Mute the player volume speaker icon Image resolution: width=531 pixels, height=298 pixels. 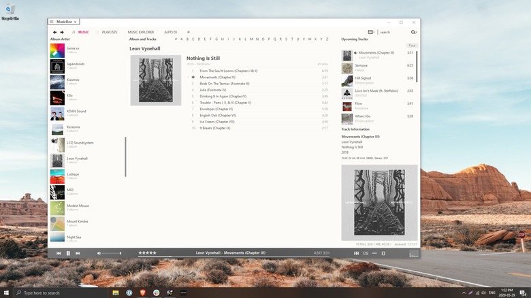pos(99,253)
